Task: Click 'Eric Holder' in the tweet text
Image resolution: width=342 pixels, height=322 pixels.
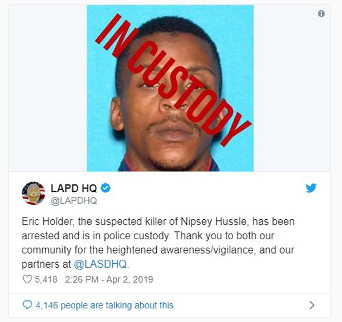Action: coord(47,222)
